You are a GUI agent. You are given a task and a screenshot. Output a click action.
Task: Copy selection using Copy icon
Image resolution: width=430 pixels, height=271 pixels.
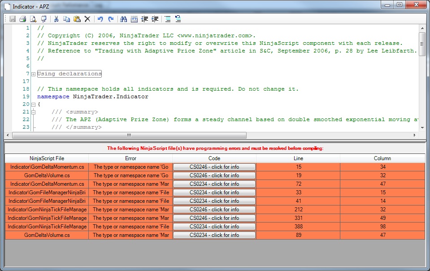66,19
